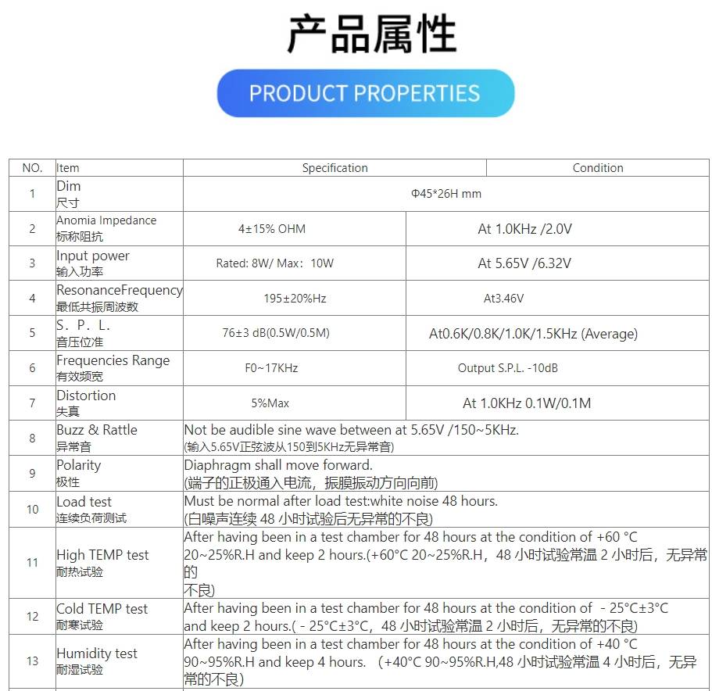Viewport: 712px width, 691px height.
Task: Click the 195±20%Hz resonance frequency value
Action: coord(295,299)
